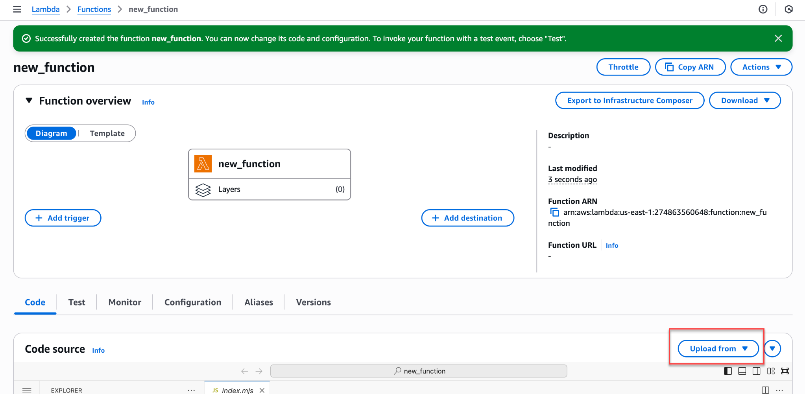
Task: Switch overview to Template view
Action: [107, 133]
